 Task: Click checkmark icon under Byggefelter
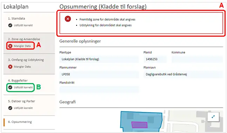pos(10,87)
